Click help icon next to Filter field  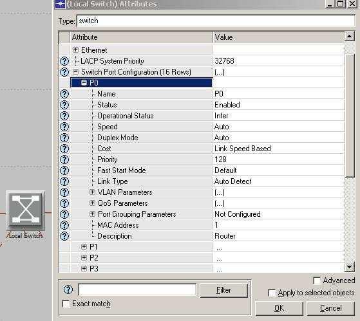pos(68,289)
